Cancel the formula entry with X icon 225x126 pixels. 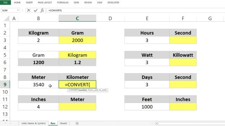(29, 10)
